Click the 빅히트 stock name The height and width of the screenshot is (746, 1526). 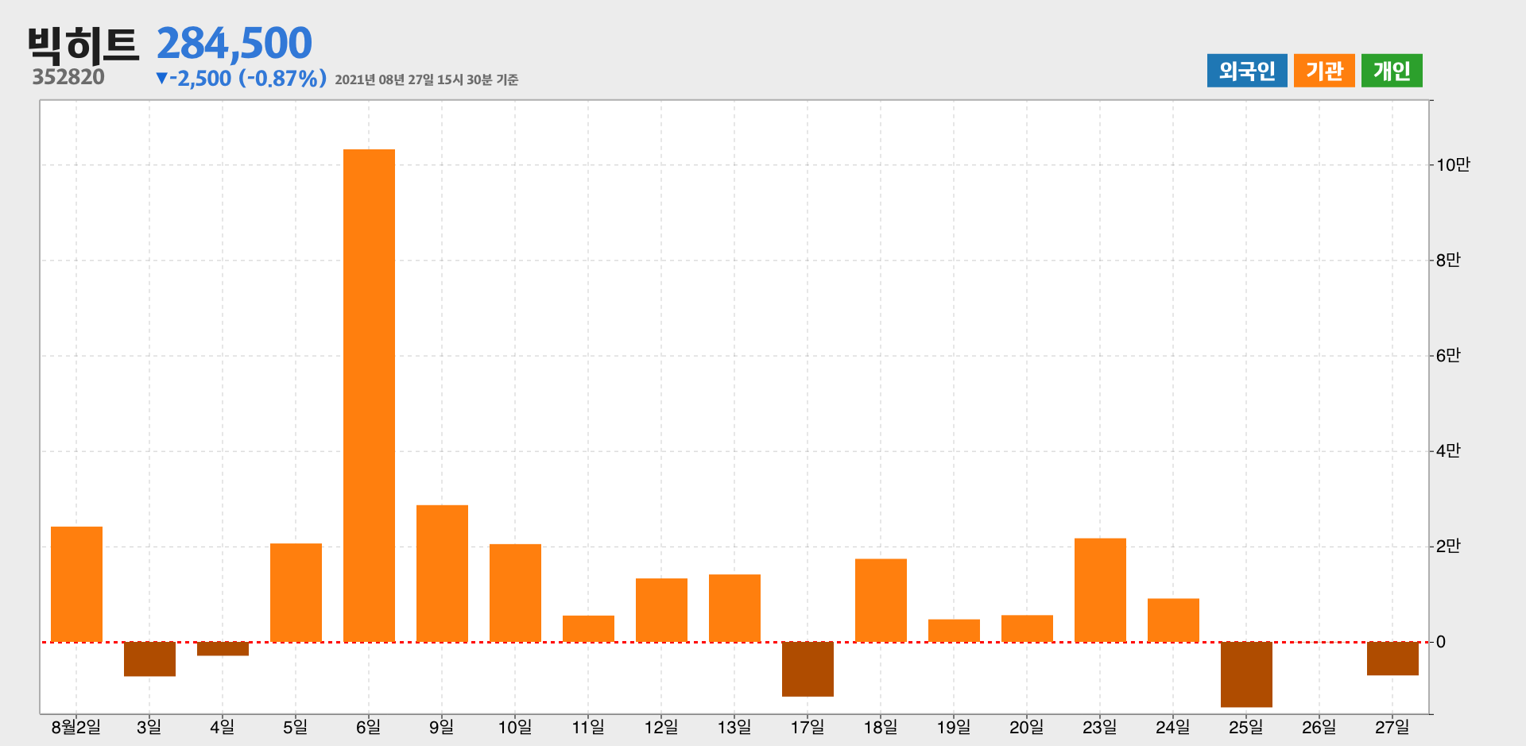[83, 44]
